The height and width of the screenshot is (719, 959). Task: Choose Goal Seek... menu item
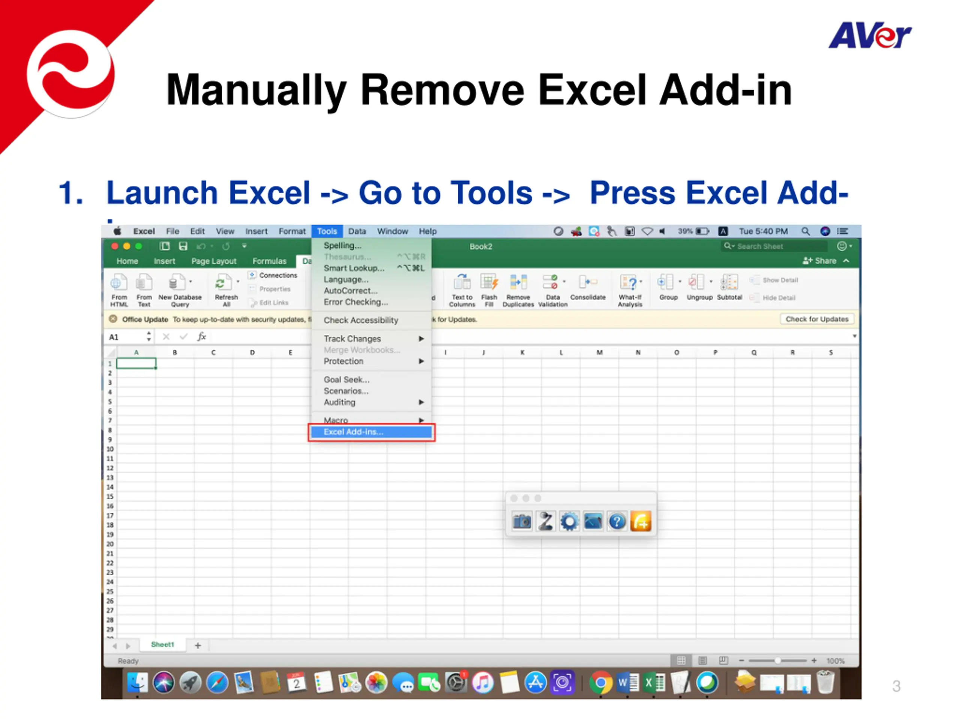coord(372,380)
